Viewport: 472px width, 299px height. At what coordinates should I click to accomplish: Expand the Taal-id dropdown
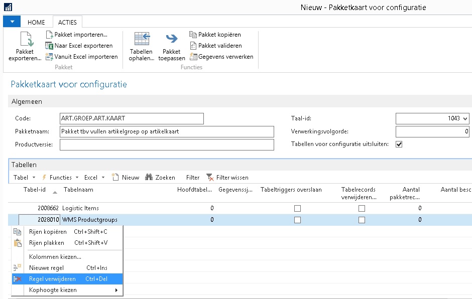[465, 118]
